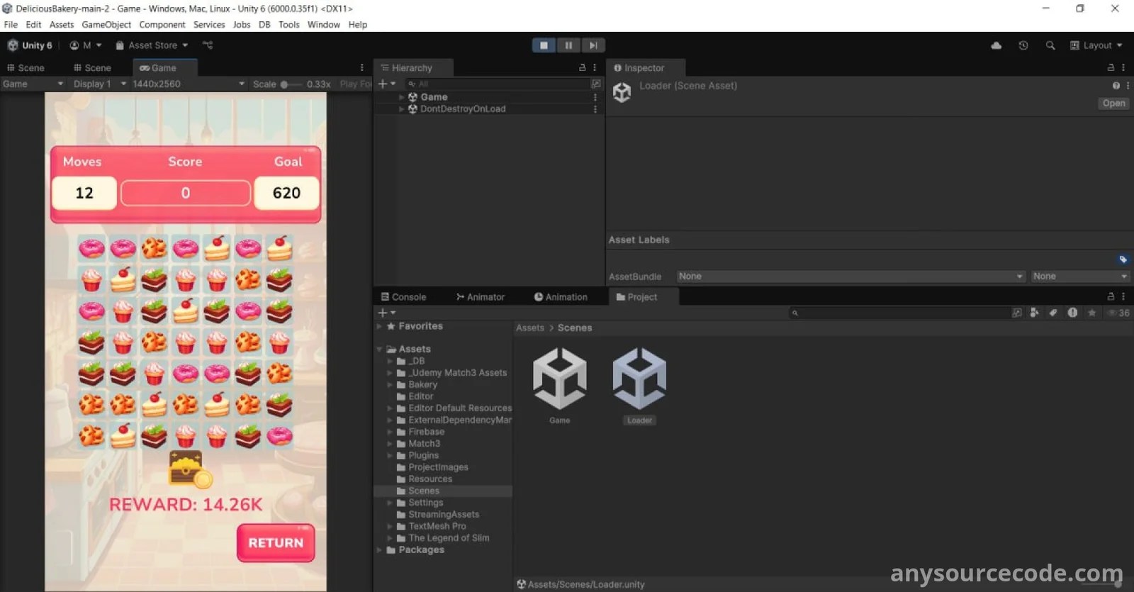
Task: Open the 1440x2560 resolution dropdown
Action: pyautogui.click(x=188, y=84)
